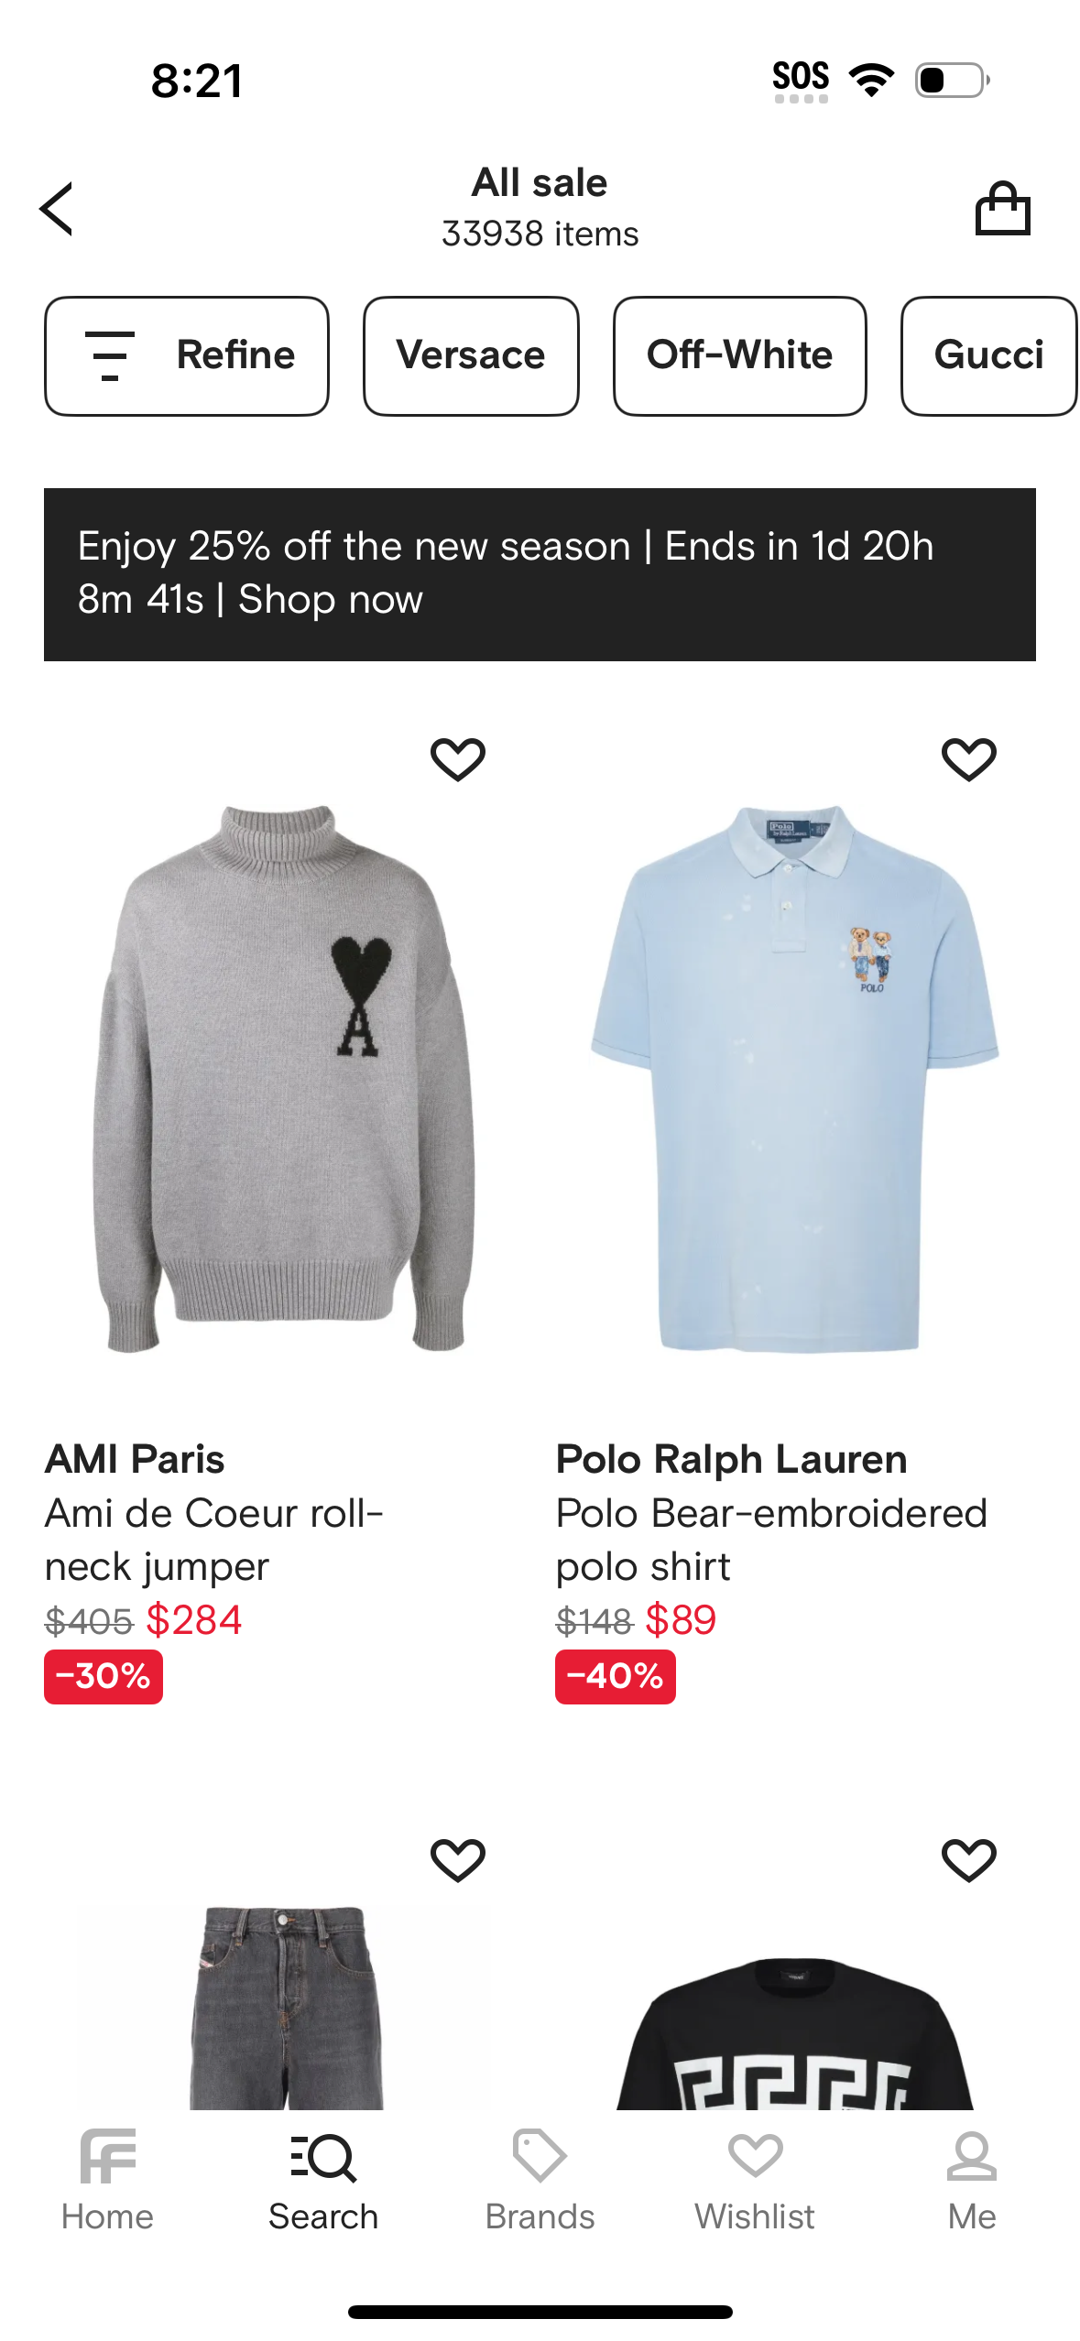Open the Search tab
This screenshot has height=2341, width=1080.
[x=323, y=2180]
